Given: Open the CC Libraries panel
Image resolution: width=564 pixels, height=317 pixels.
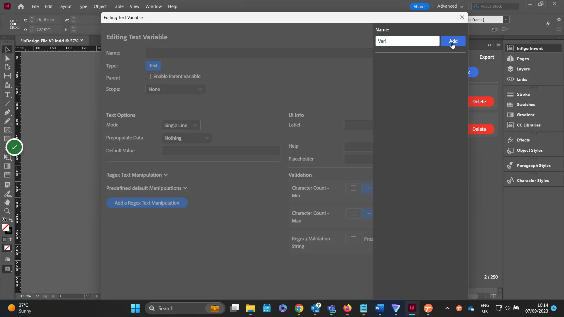Looking at the screenshot, I should click(x=528, y=125).
